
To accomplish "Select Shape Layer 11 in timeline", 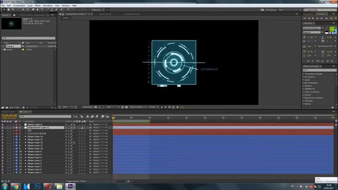I will click(x=35, y=146).
